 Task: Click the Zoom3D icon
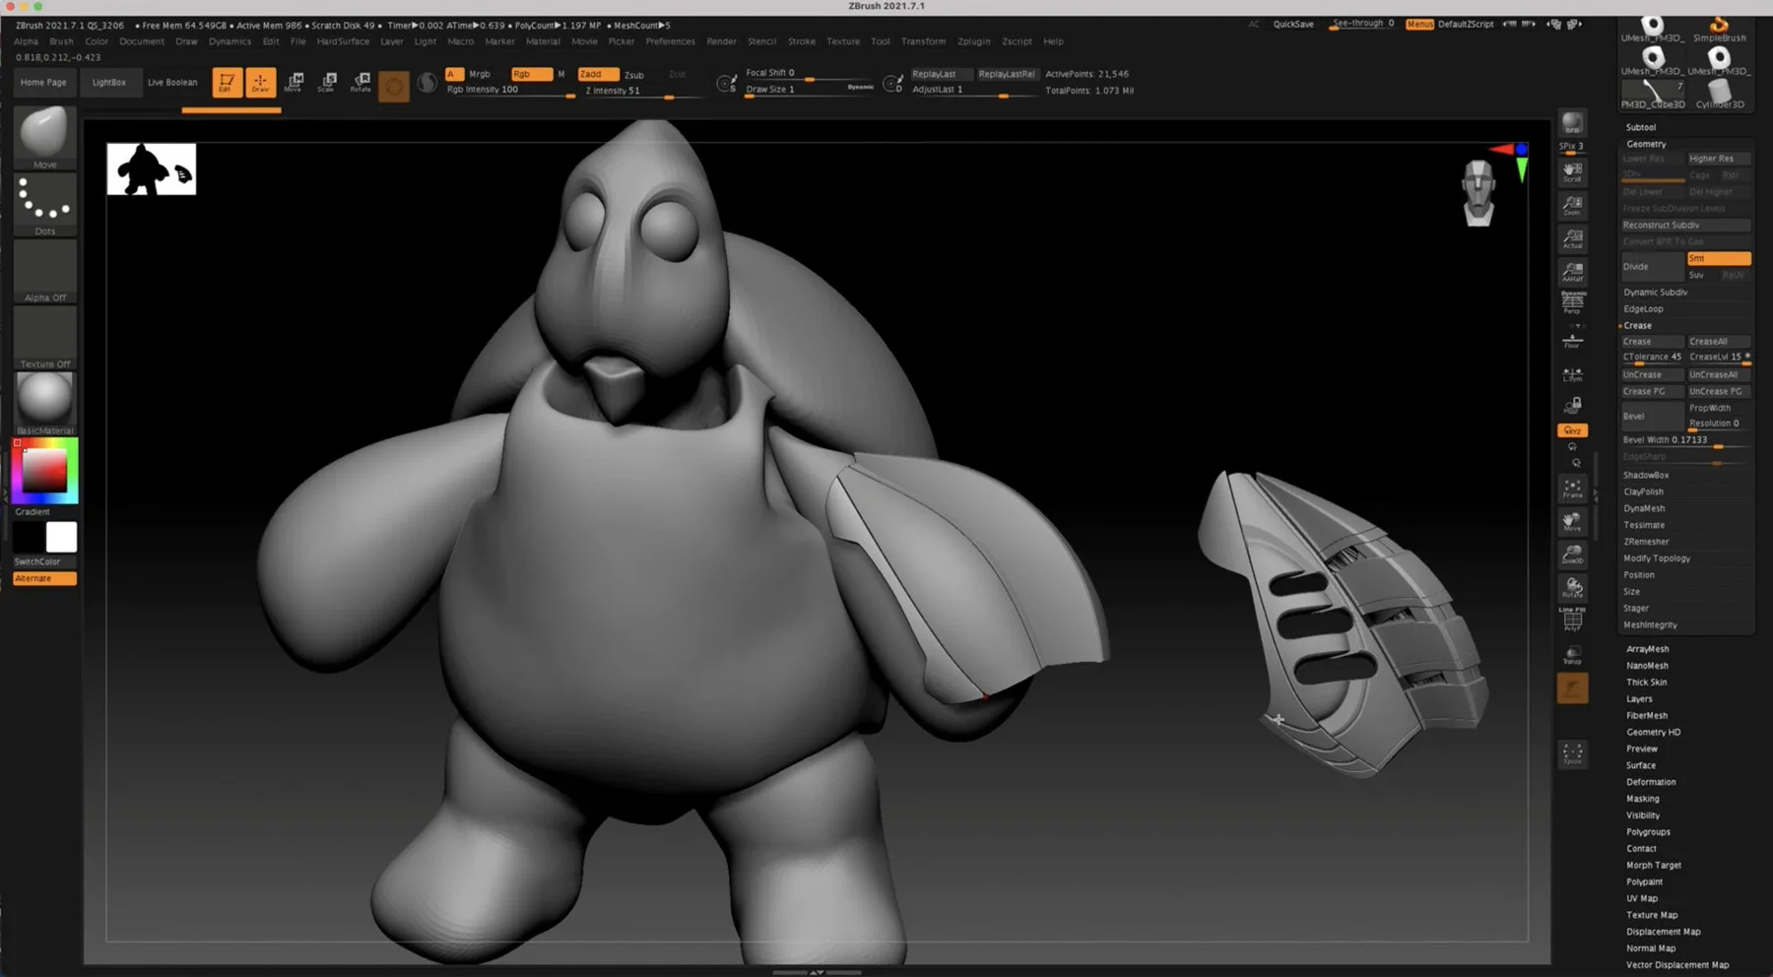1572,554
